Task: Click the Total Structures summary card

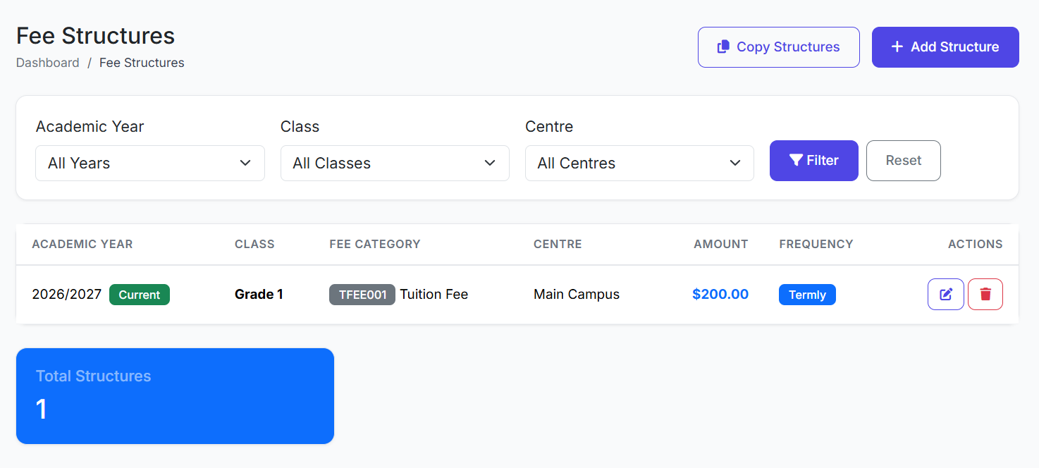Action: pos(175,396)
